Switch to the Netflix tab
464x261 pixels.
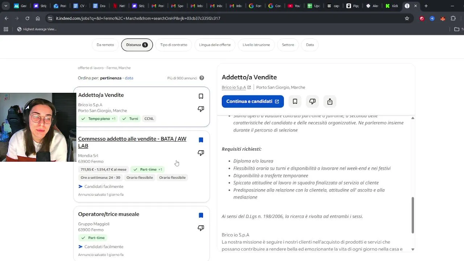click(118, 6)
